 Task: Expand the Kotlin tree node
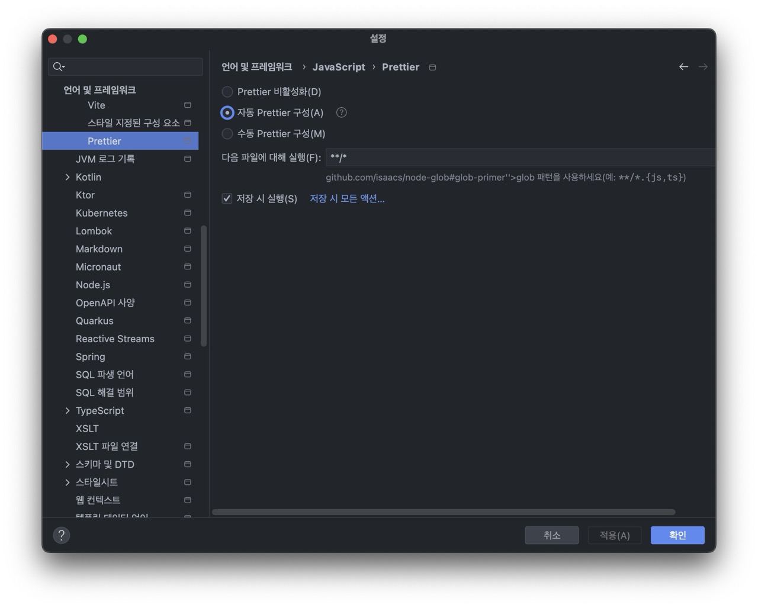68,177
